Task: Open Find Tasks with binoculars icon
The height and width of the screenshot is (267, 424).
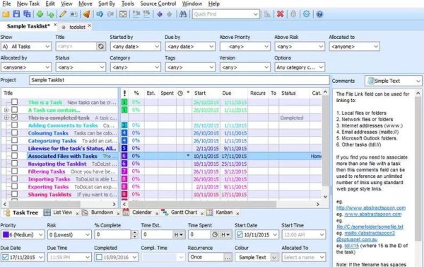Action: coord(183,14)
